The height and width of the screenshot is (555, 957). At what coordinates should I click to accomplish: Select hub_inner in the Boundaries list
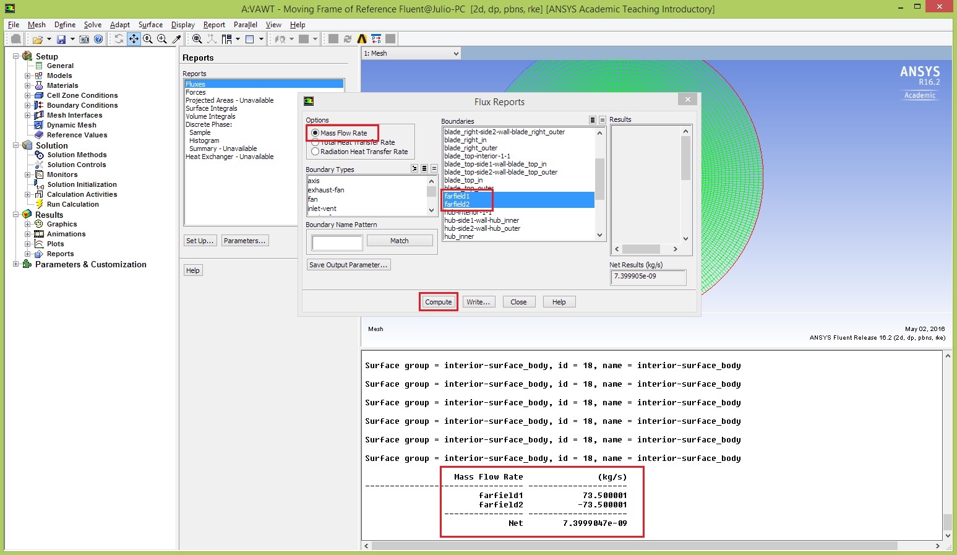518,236
